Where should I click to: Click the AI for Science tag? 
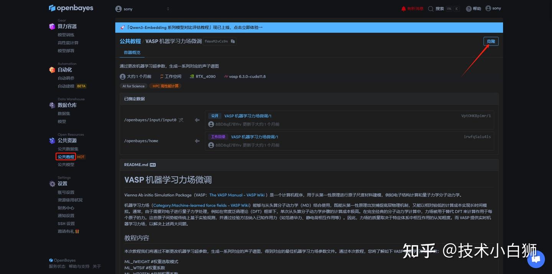(133, 86)
